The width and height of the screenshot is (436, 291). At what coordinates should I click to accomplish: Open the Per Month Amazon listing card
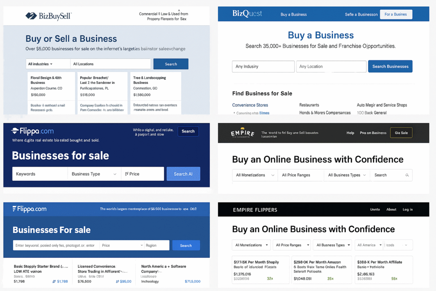322,270
